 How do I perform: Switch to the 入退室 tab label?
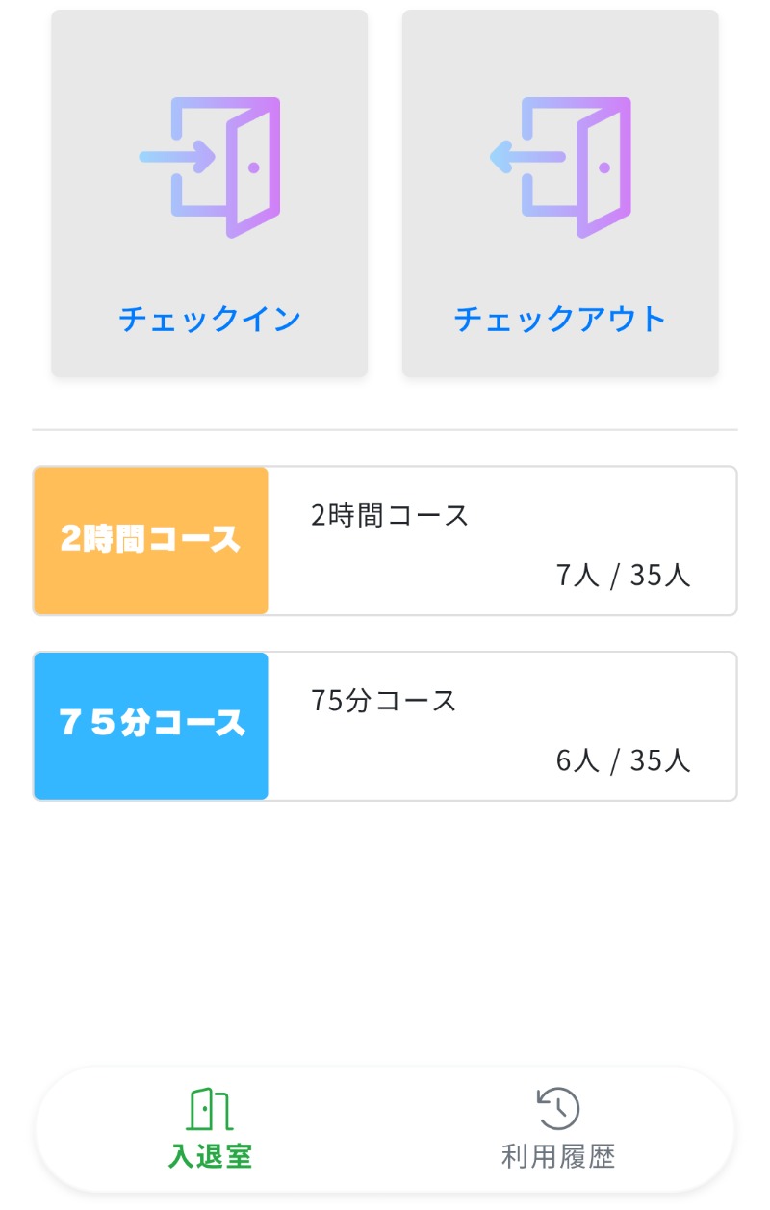[x=210, y=1155]
